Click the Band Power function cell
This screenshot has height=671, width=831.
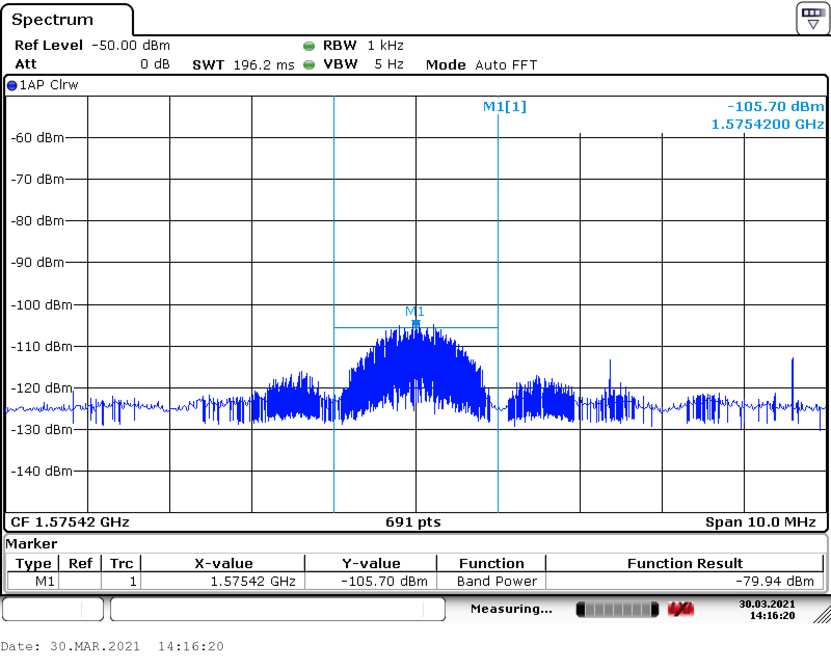497,581
